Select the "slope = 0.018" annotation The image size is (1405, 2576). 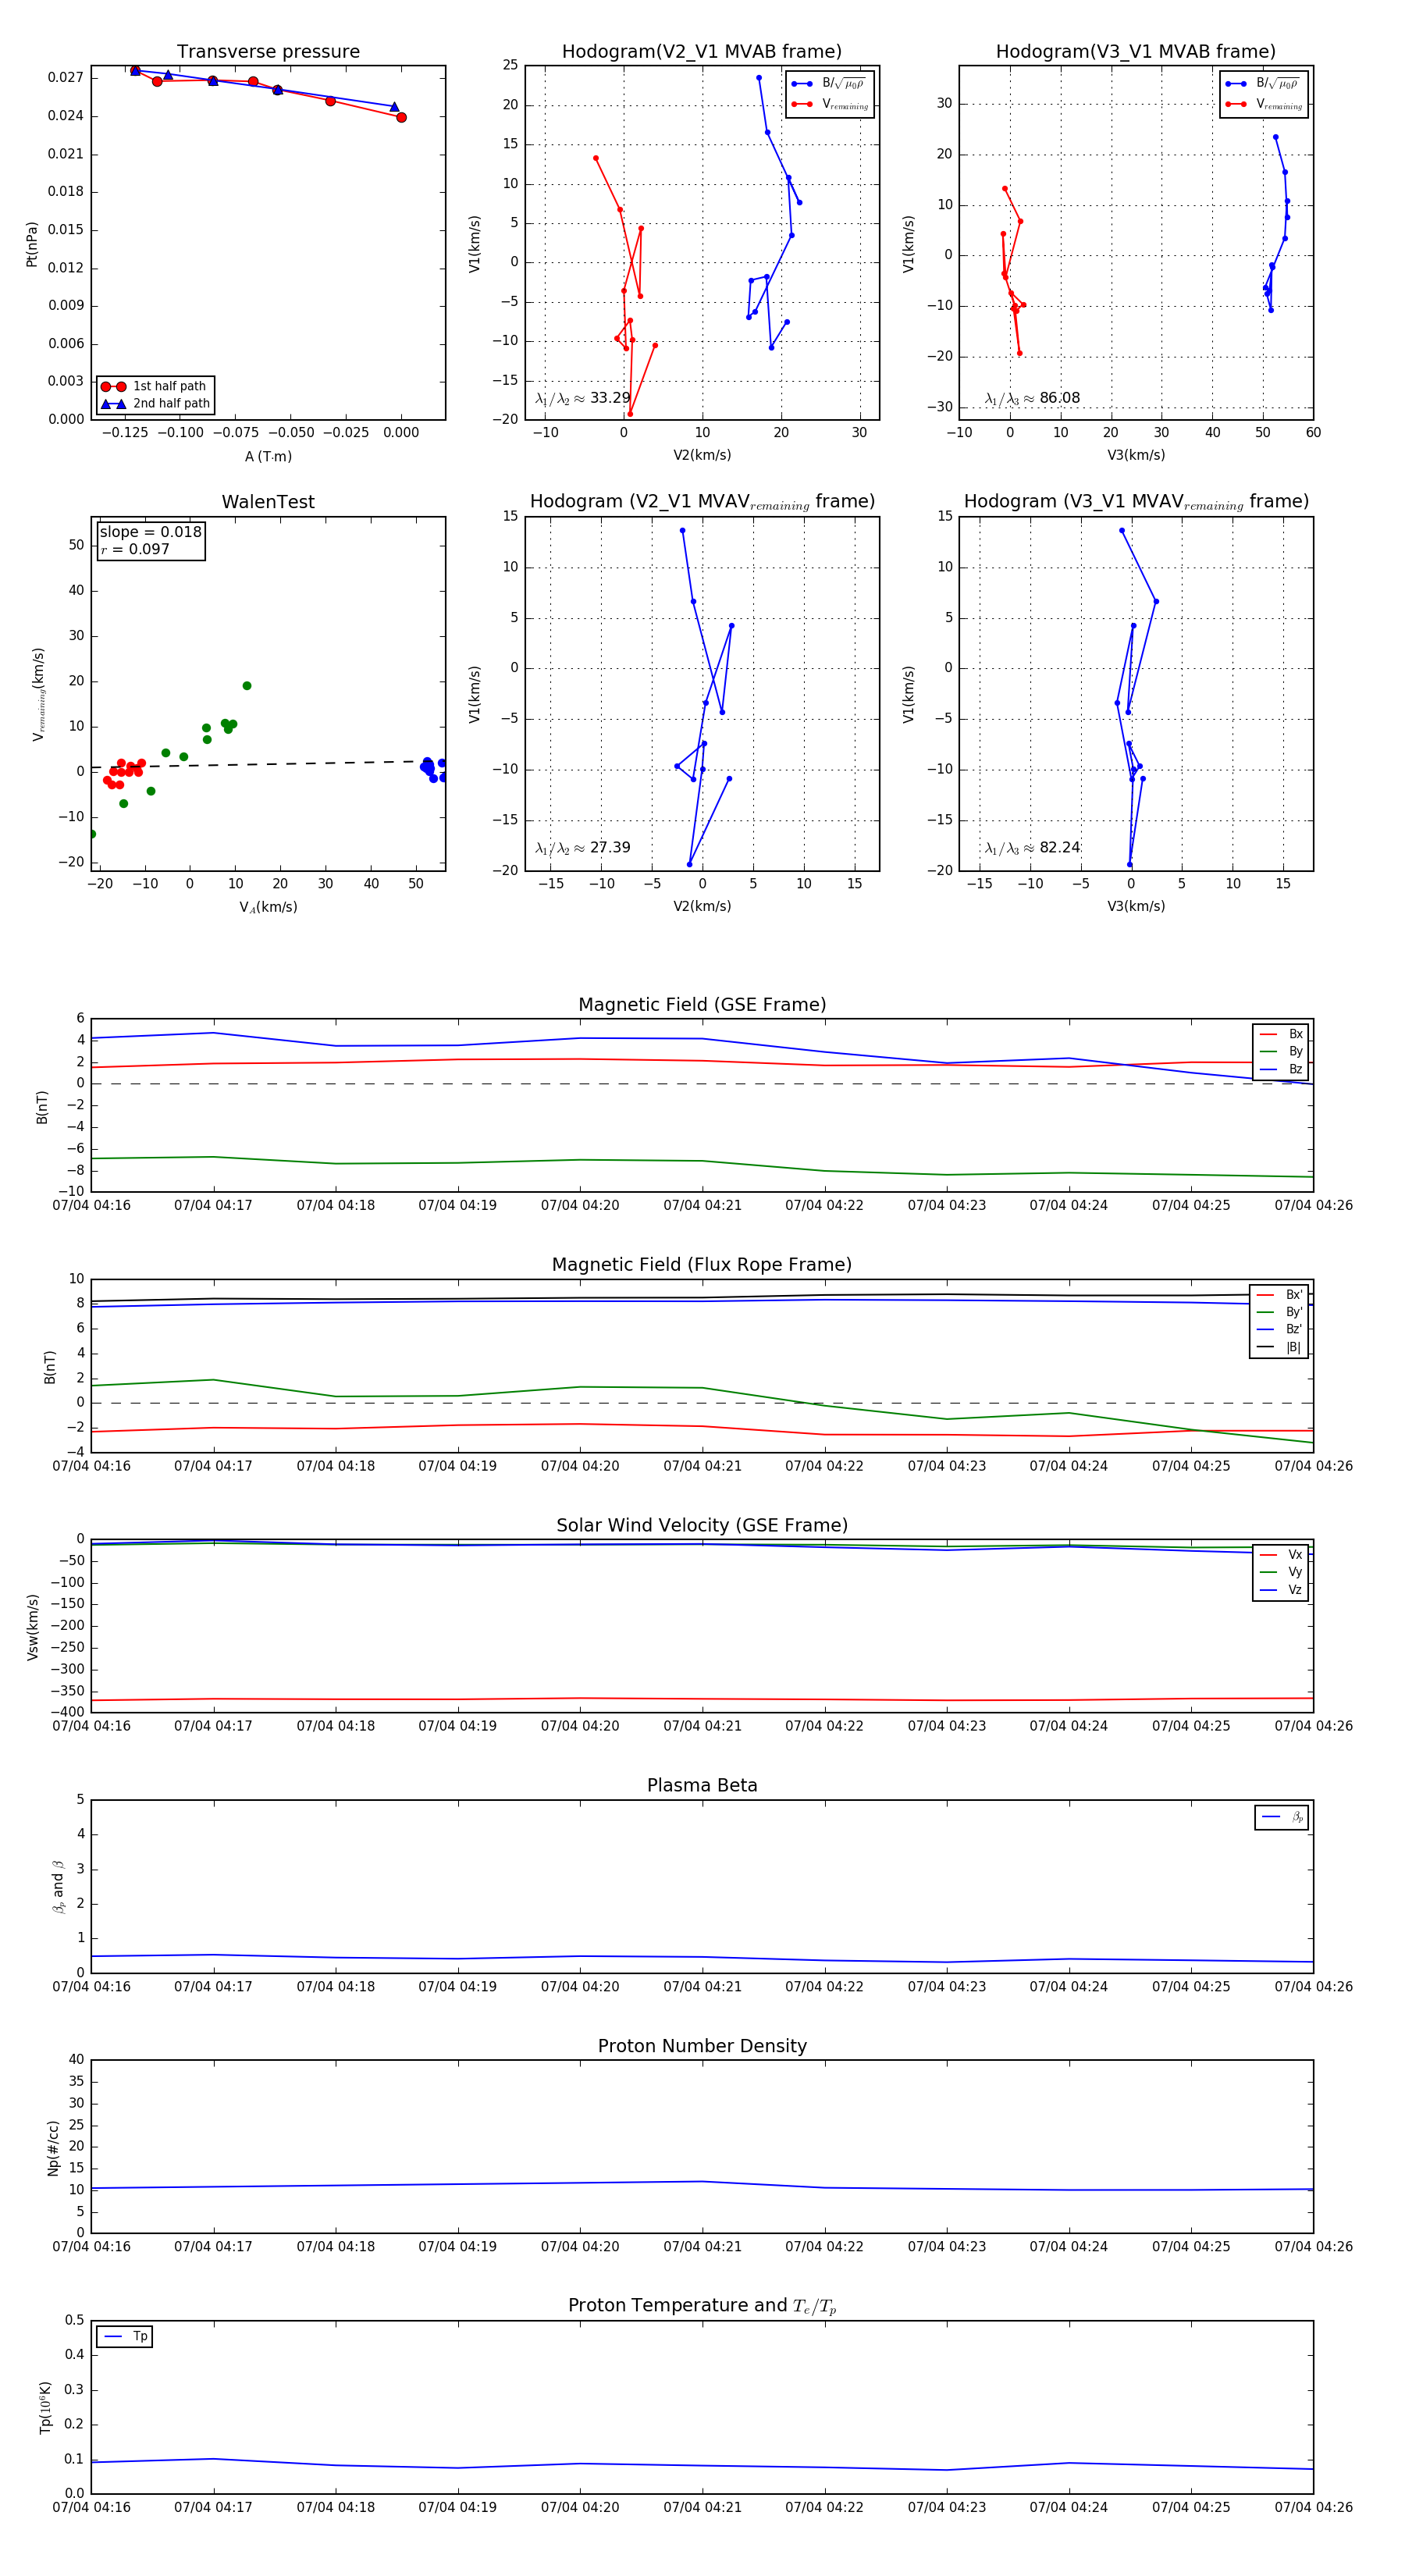coord(151,532)
